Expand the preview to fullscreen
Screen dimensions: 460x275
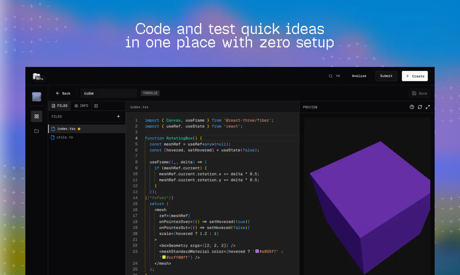click(x=428, y=107)
